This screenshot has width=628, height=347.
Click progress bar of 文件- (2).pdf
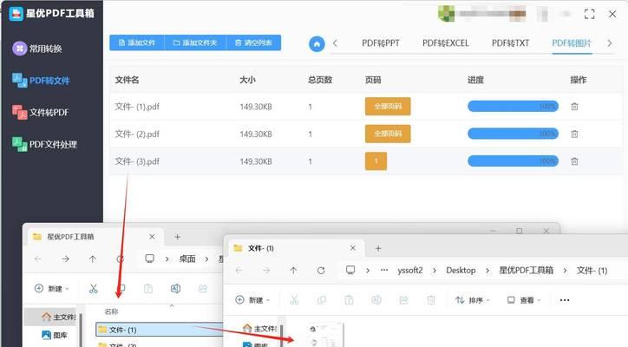tap(513, 134)
